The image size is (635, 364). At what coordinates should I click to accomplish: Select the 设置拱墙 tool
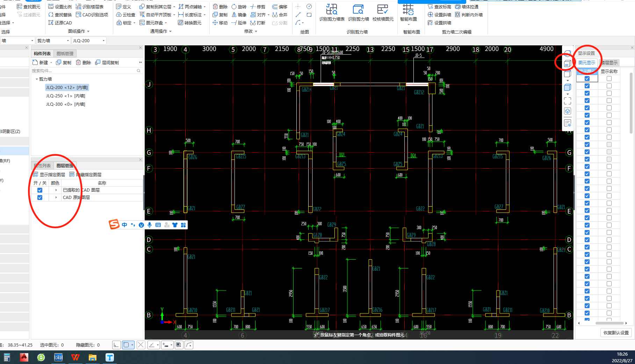(x=439, y=23)
